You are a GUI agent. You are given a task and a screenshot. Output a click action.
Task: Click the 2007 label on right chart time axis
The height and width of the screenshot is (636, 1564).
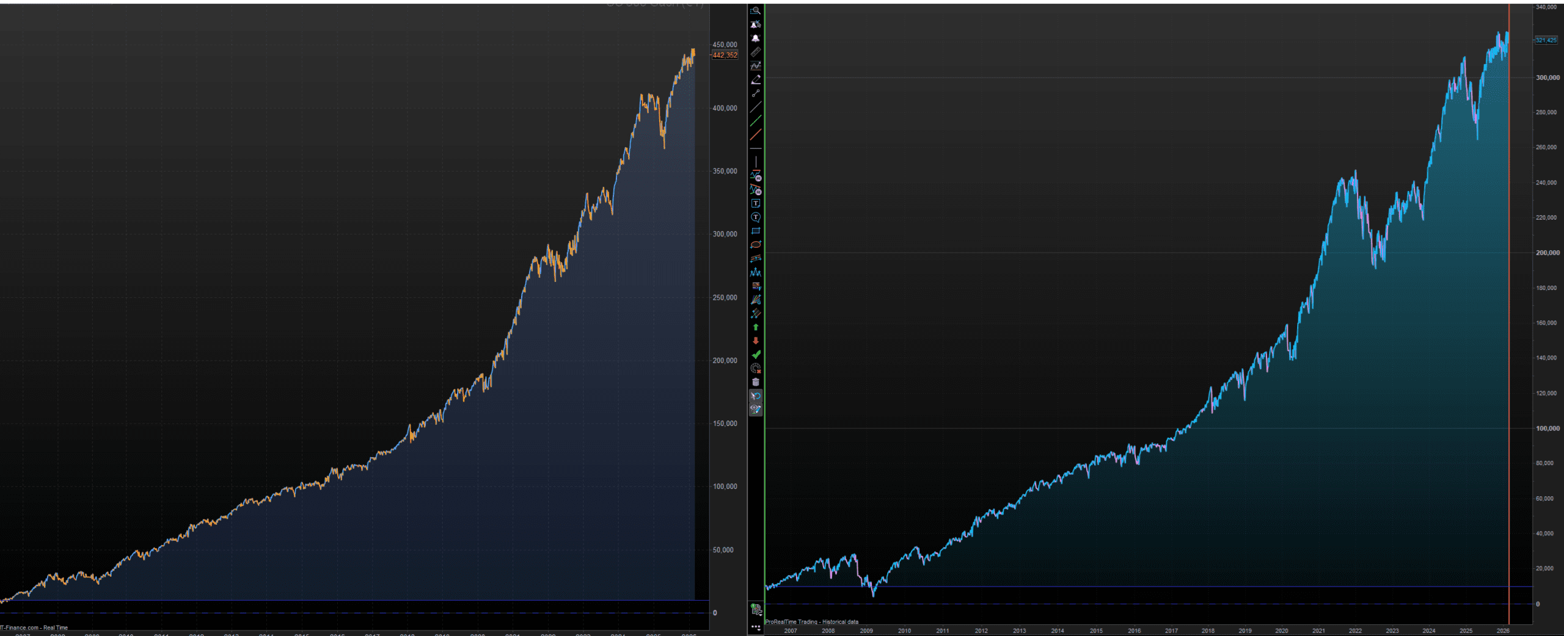[x=791, y=631]
